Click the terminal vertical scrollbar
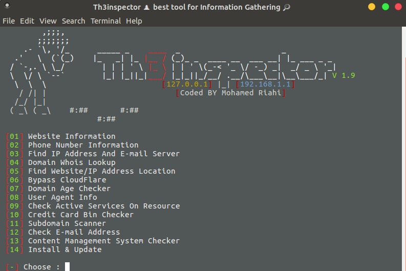The width and height of the screenshot is (406, 271). pyautogui.click(x=403, y=149)
